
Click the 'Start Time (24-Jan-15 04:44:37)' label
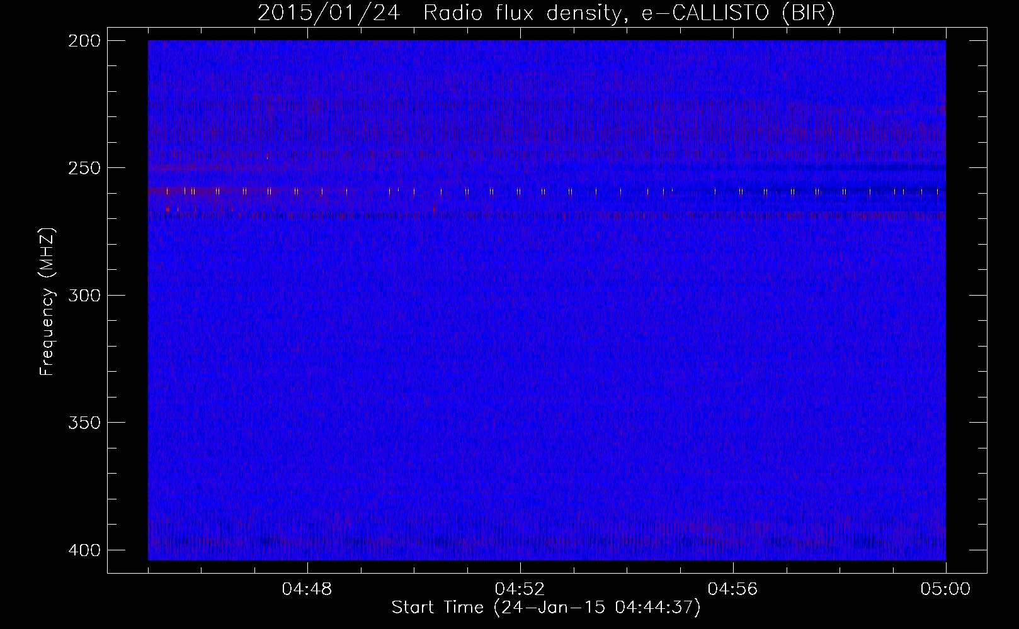click(x=546, y=608)
